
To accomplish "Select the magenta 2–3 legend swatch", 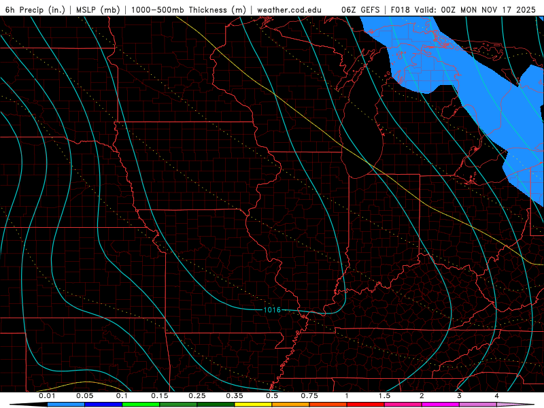I will (x=441, y=405).
